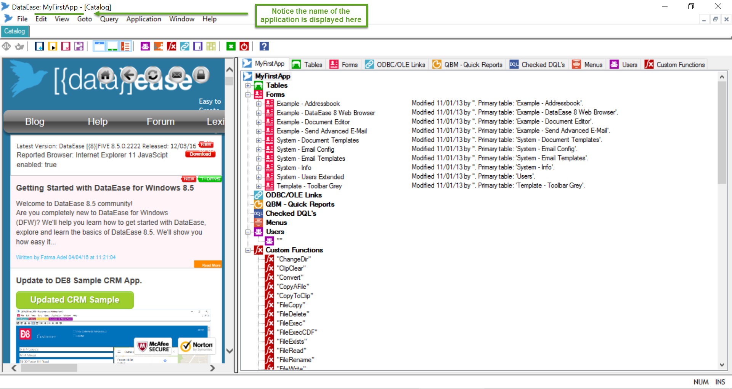Click the run/open document icon in toolbar
Viewport: 732px width, 389px height.
53,46
